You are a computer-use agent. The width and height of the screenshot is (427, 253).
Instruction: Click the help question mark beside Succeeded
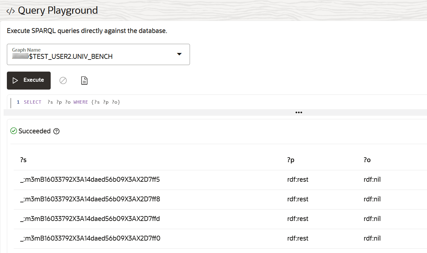[x=57, y=131]
